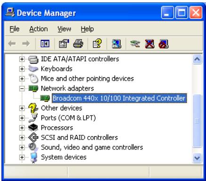
Task: Click the scrollbar down arrow
Action: [197, 158]
